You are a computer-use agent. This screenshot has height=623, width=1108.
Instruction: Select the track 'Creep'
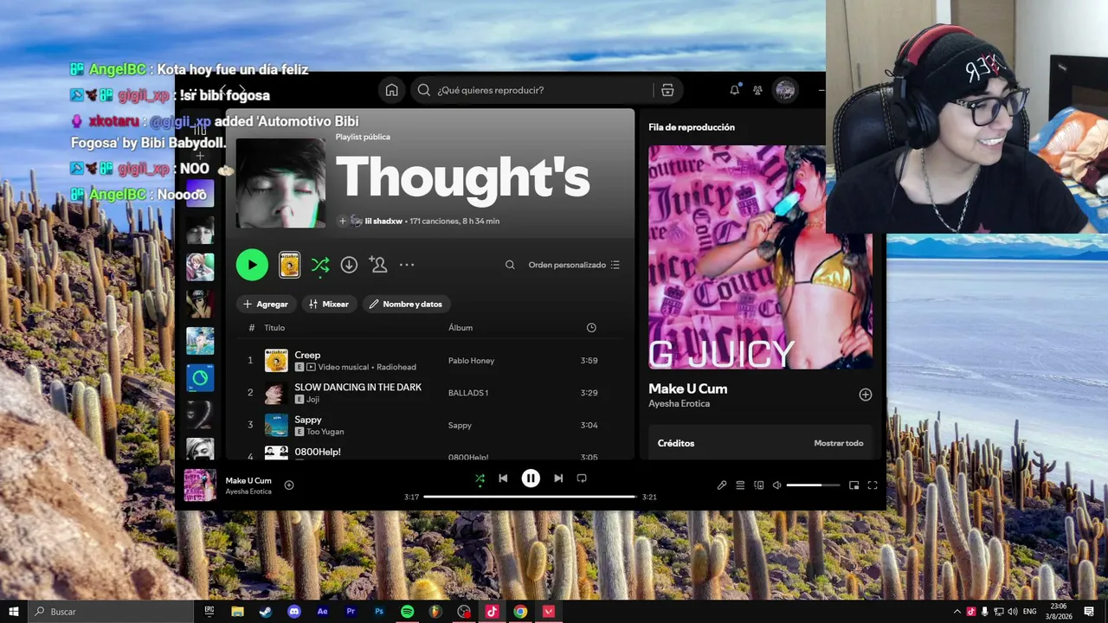[x=307, y=355]
